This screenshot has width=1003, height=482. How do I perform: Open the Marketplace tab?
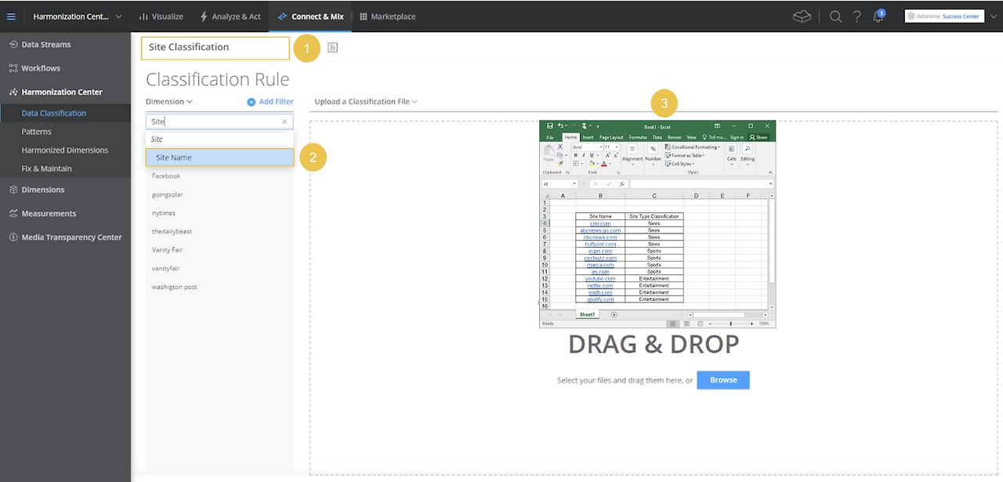coord(388,16)
